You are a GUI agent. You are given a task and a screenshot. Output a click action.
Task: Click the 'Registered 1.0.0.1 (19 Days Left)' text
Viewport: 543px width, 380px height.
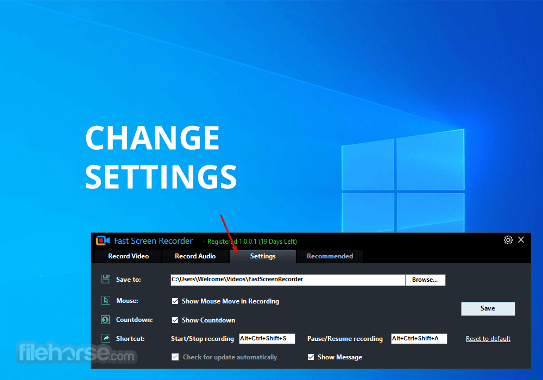pos(252,242)
